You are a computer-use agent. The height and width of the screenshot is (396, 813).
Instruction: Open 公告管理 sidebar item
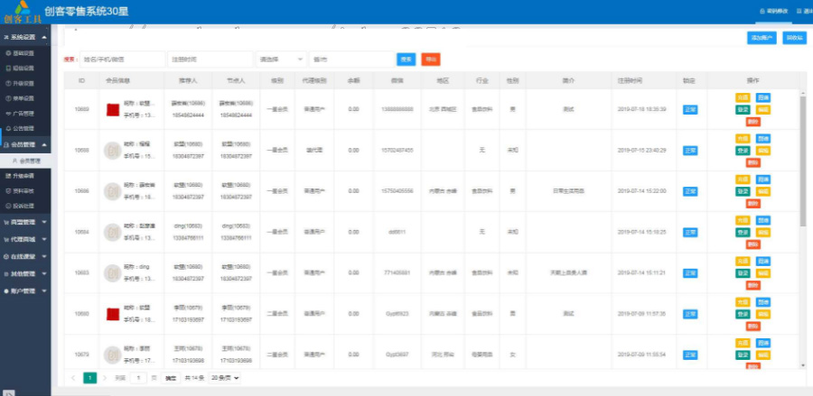pyautogui.click(x=25, y=128)
